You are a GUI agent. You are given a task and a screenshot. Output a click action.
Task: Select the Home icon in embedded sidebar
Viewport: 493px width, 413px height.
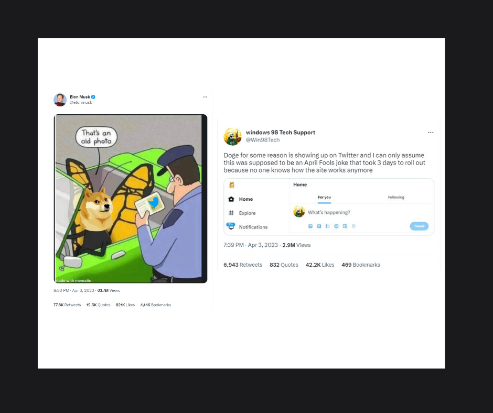point(231,199)
